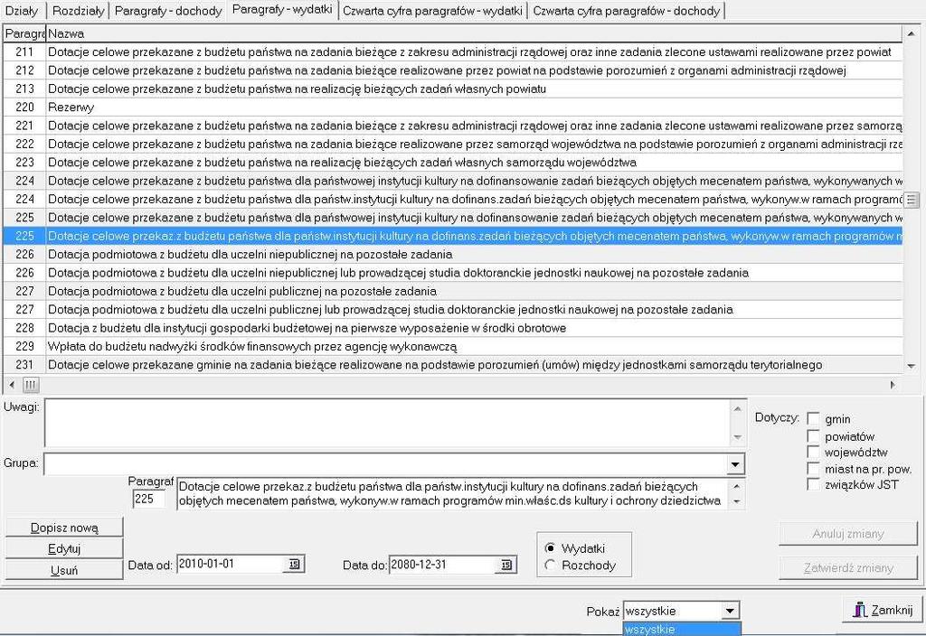The width and height of the screenshot is (926, 636).
Task: Switch to the Działy tab
Action: [x=22, y=11]
